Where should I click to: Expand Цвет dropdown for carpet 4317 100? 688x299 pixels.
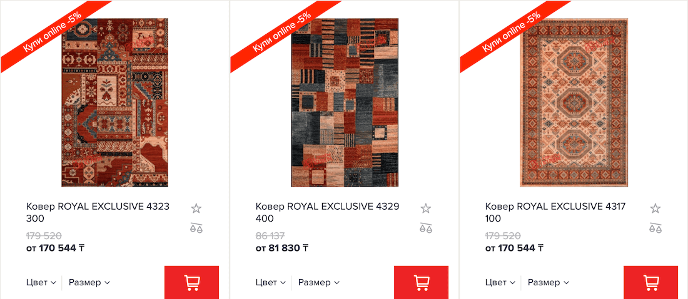[500, 282]
